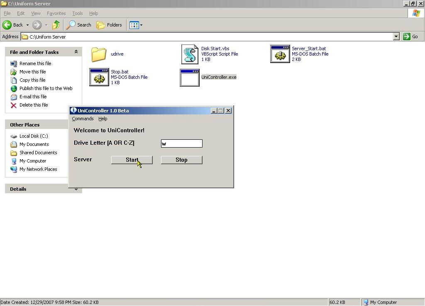Viewport: 425px width, 306px height.
Task: Click the Address bar path field
Action: [x=207, y=36]
